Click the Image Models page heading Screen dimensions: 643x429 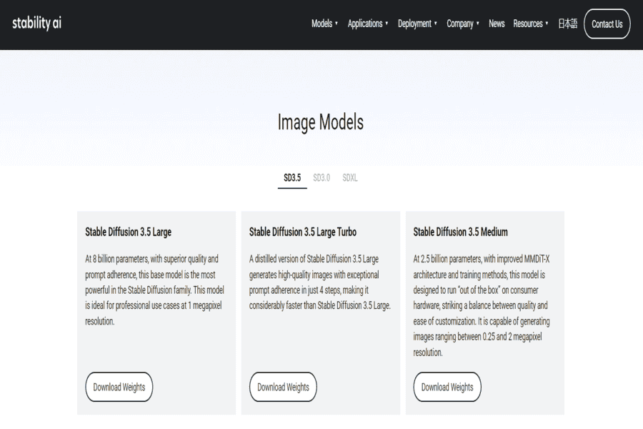click(x=321, y=122)
